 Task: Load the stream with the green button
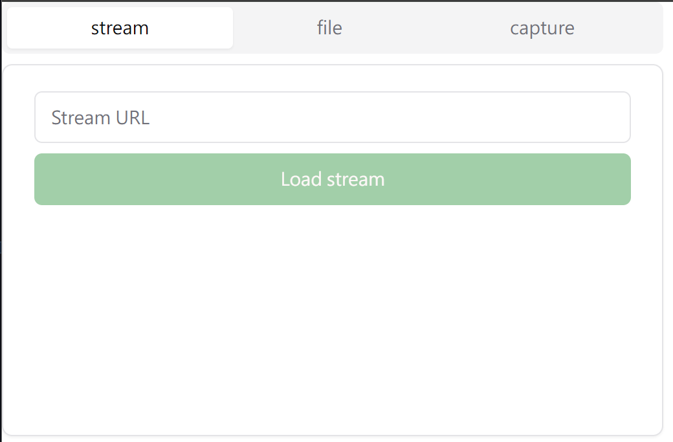[332, 179]
